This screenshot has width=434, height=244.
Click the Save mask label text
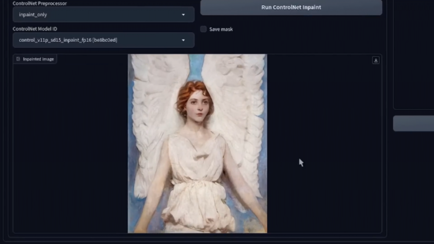[221, 29]
